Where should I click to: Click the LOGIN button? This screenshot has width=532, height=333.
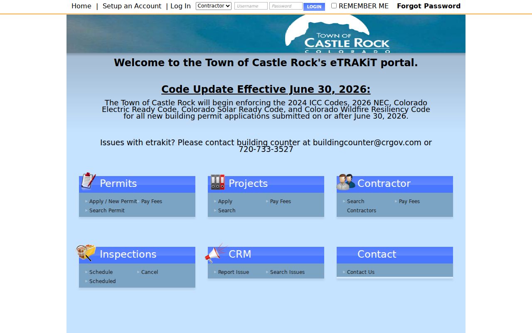[x=314, y=7]
